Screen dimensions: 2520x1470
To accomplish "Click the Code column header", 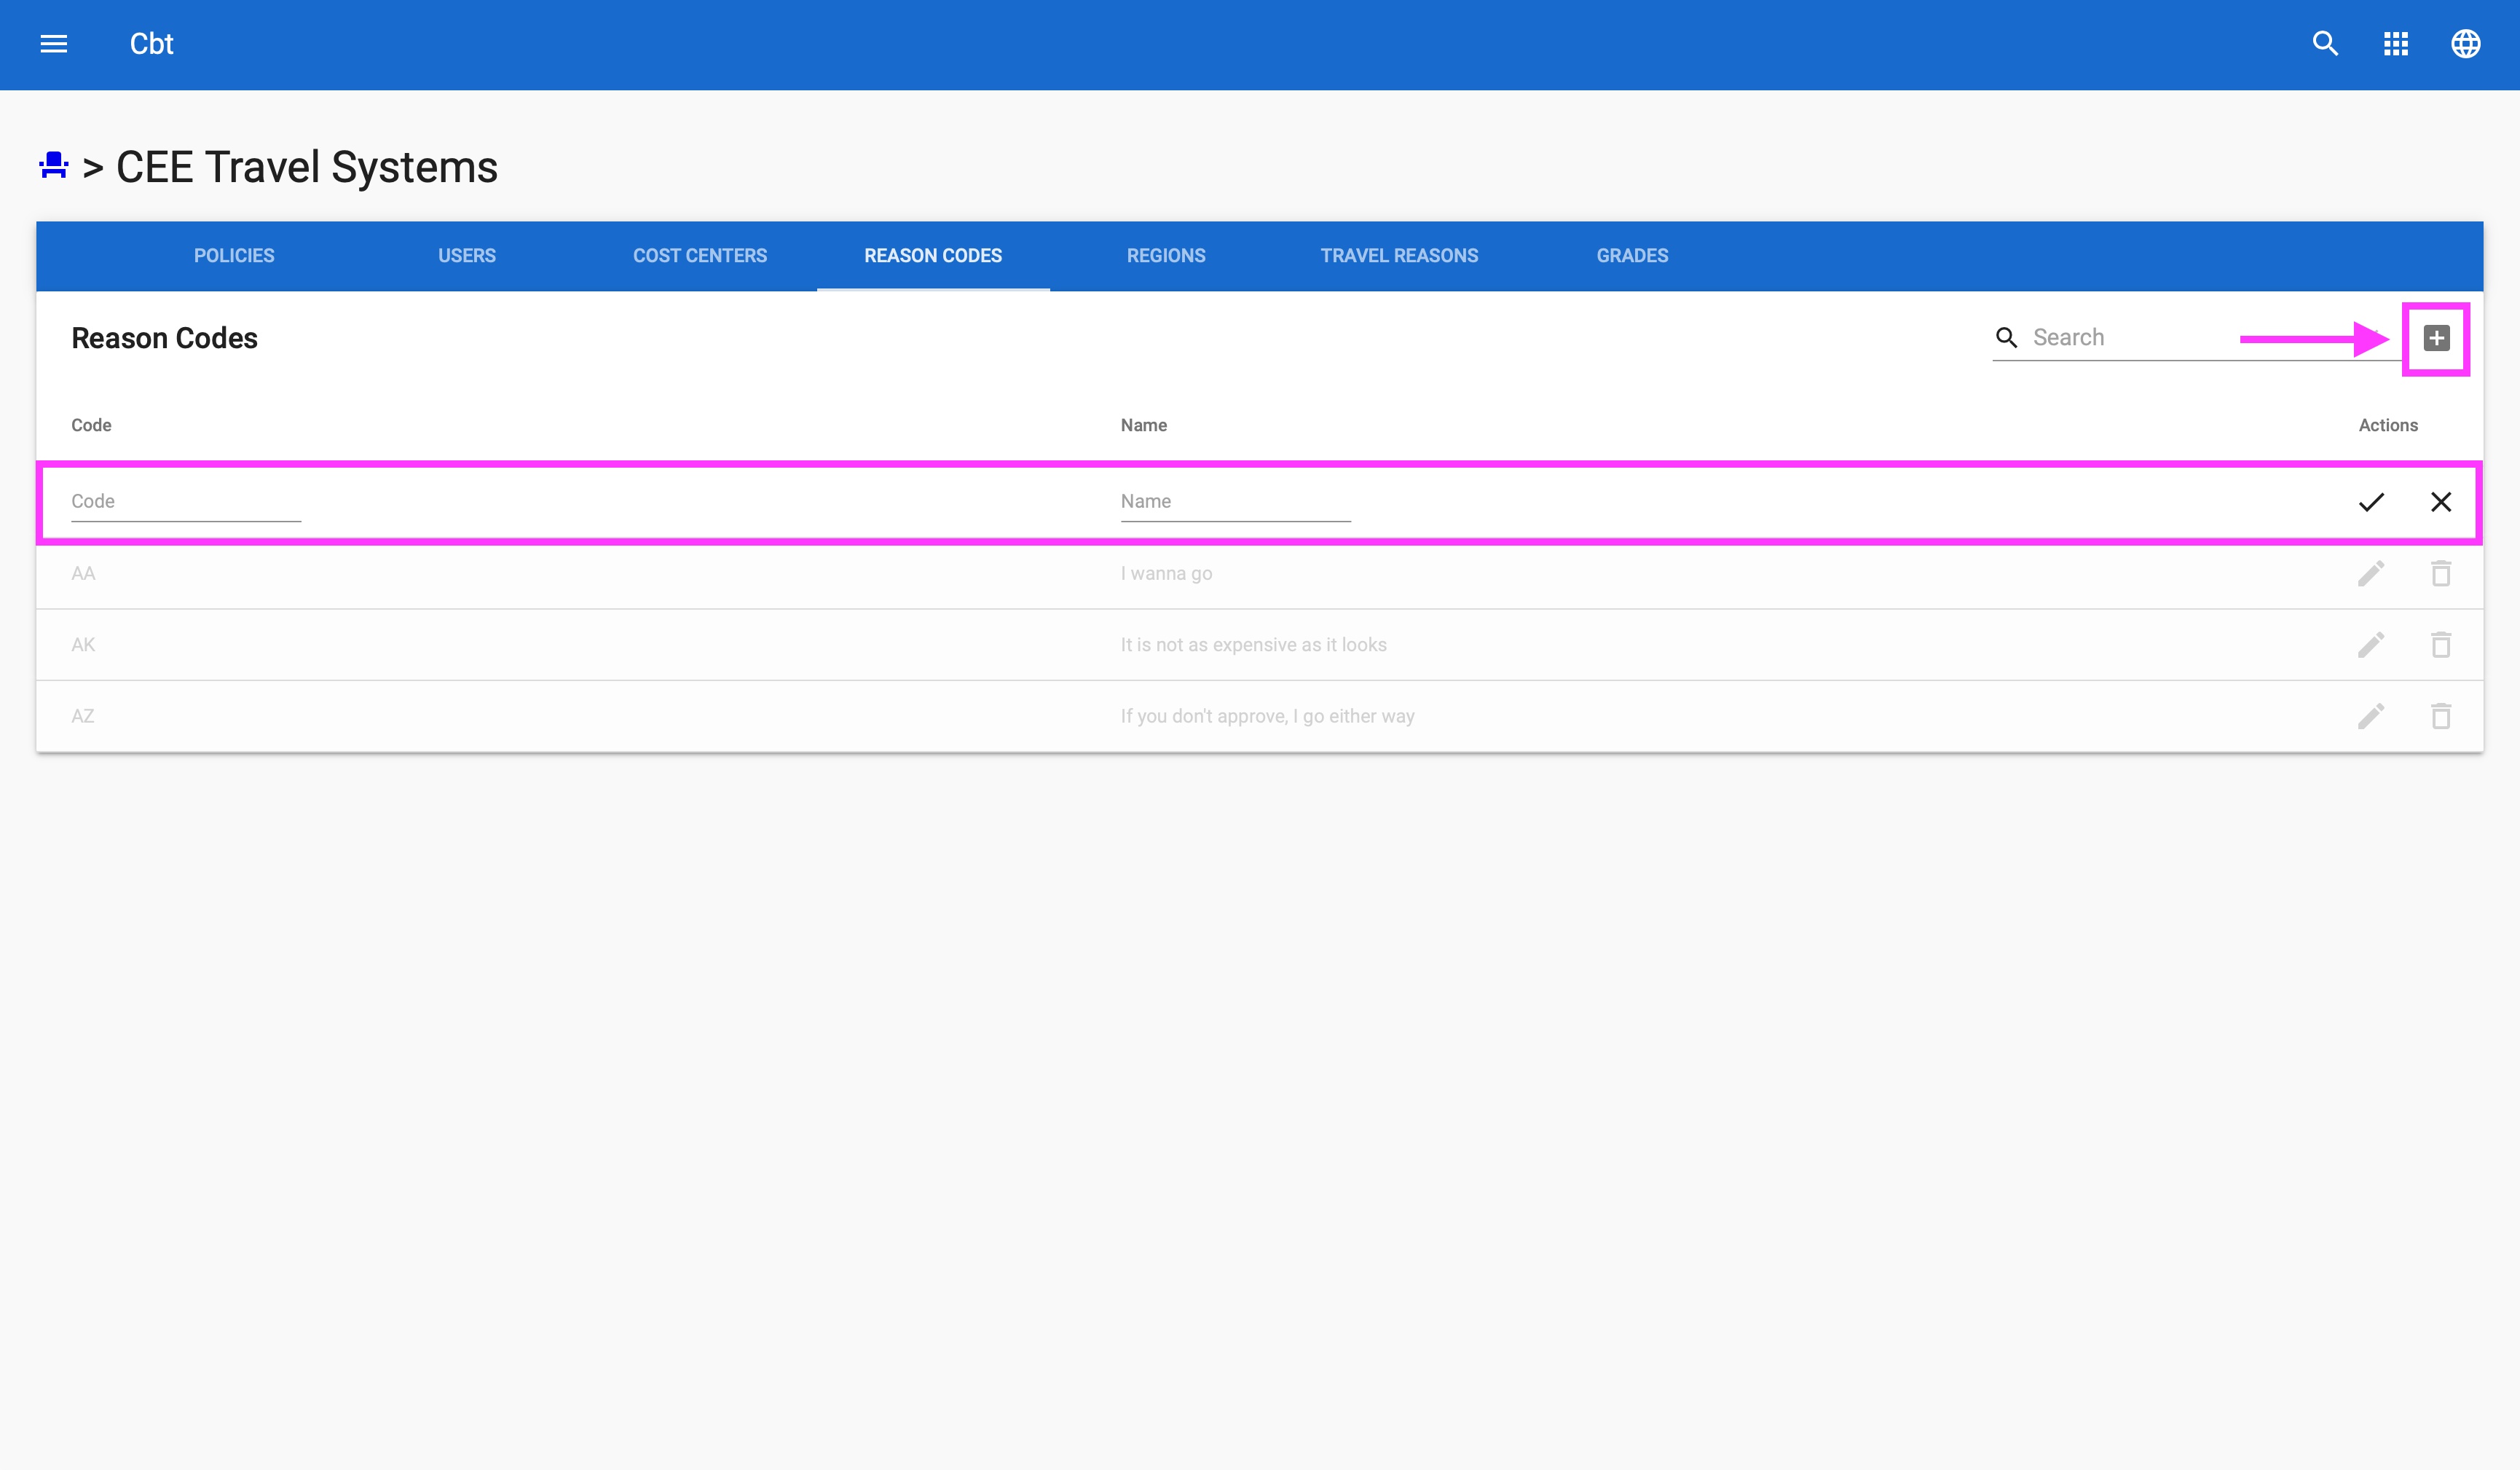I will click(x=91, y=425).
